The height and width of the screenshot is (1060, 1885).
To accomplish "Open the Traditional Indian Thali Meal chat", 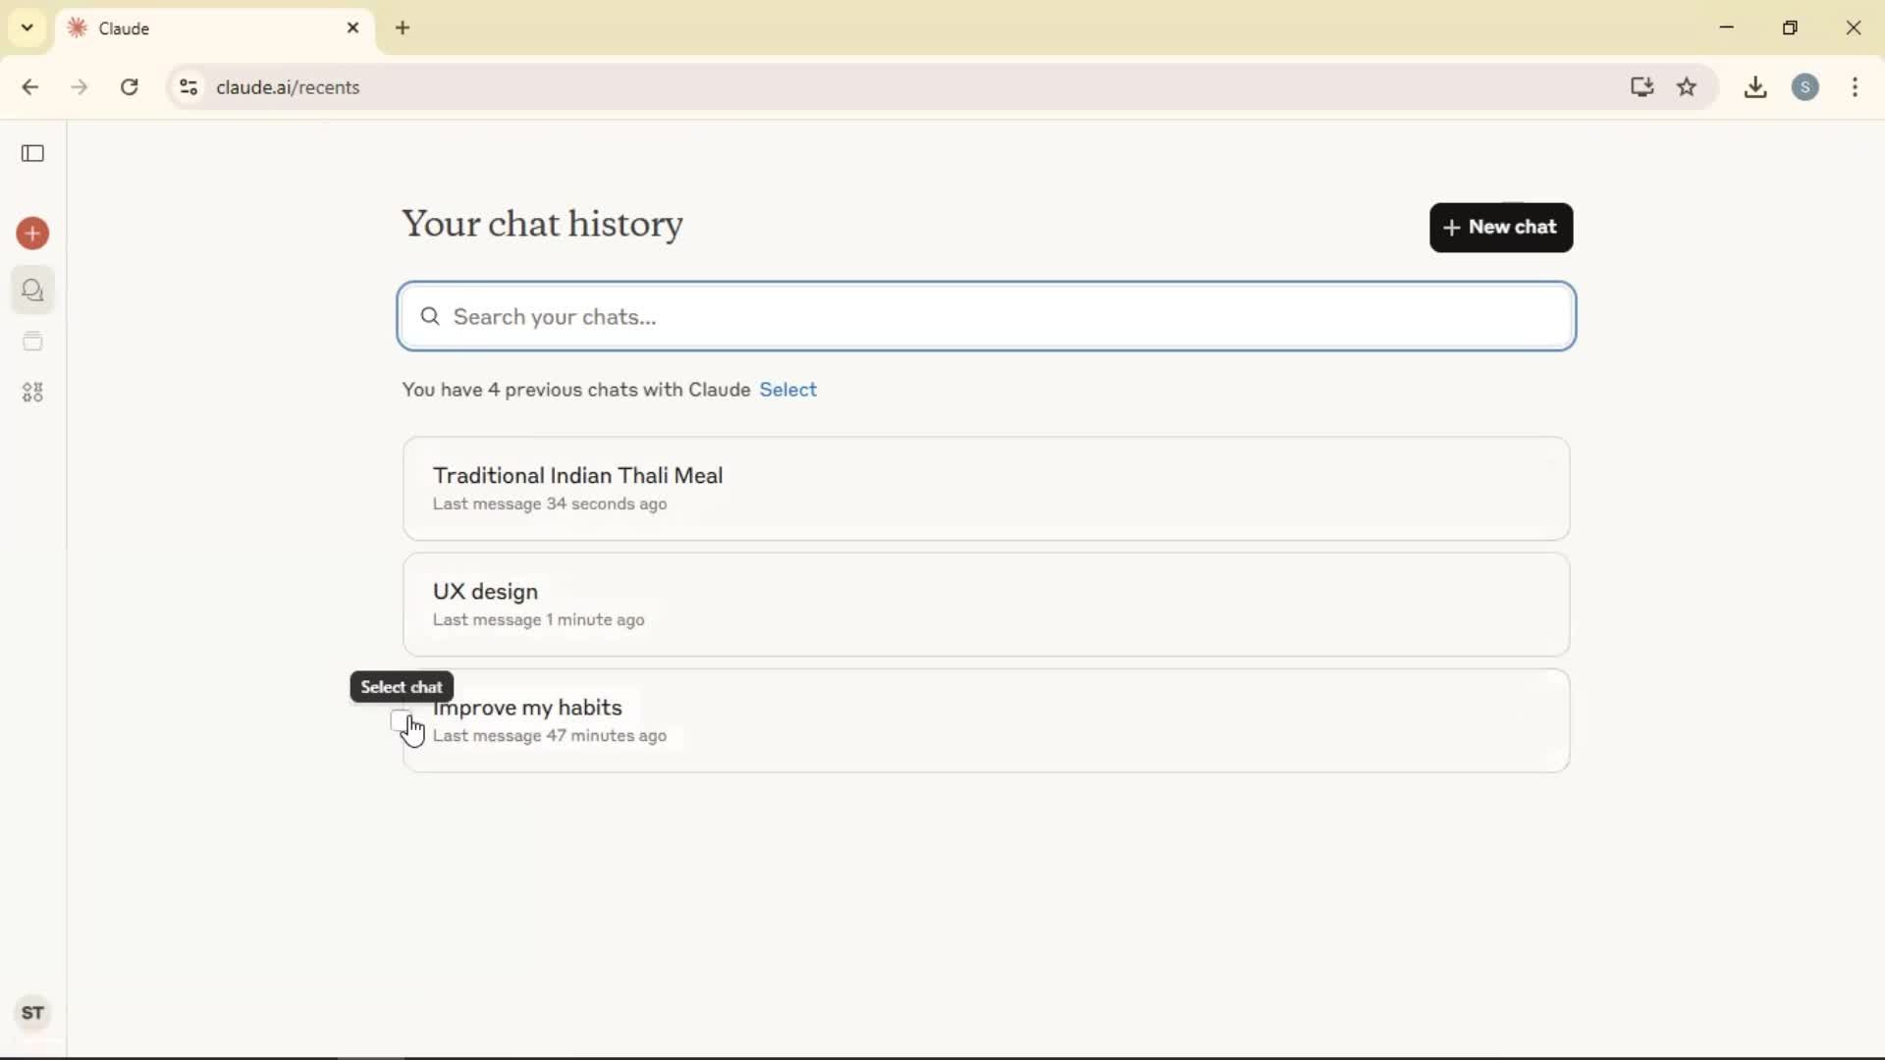I will tap(986, 489).
